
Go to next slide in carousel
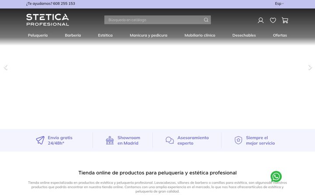click(310, 68)
